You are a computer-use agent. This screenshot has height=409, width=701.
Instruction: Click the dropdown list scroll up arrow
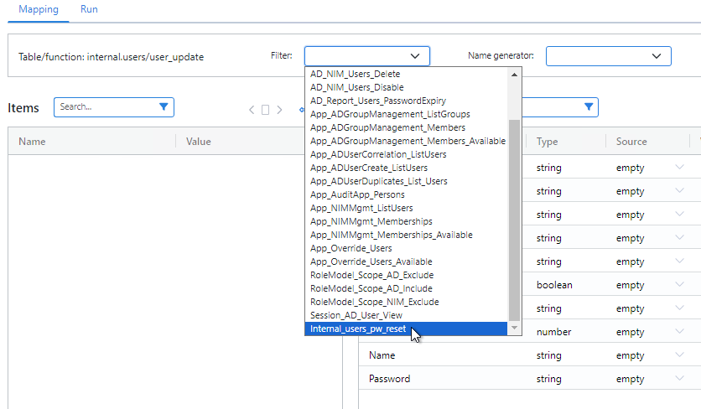515,74
